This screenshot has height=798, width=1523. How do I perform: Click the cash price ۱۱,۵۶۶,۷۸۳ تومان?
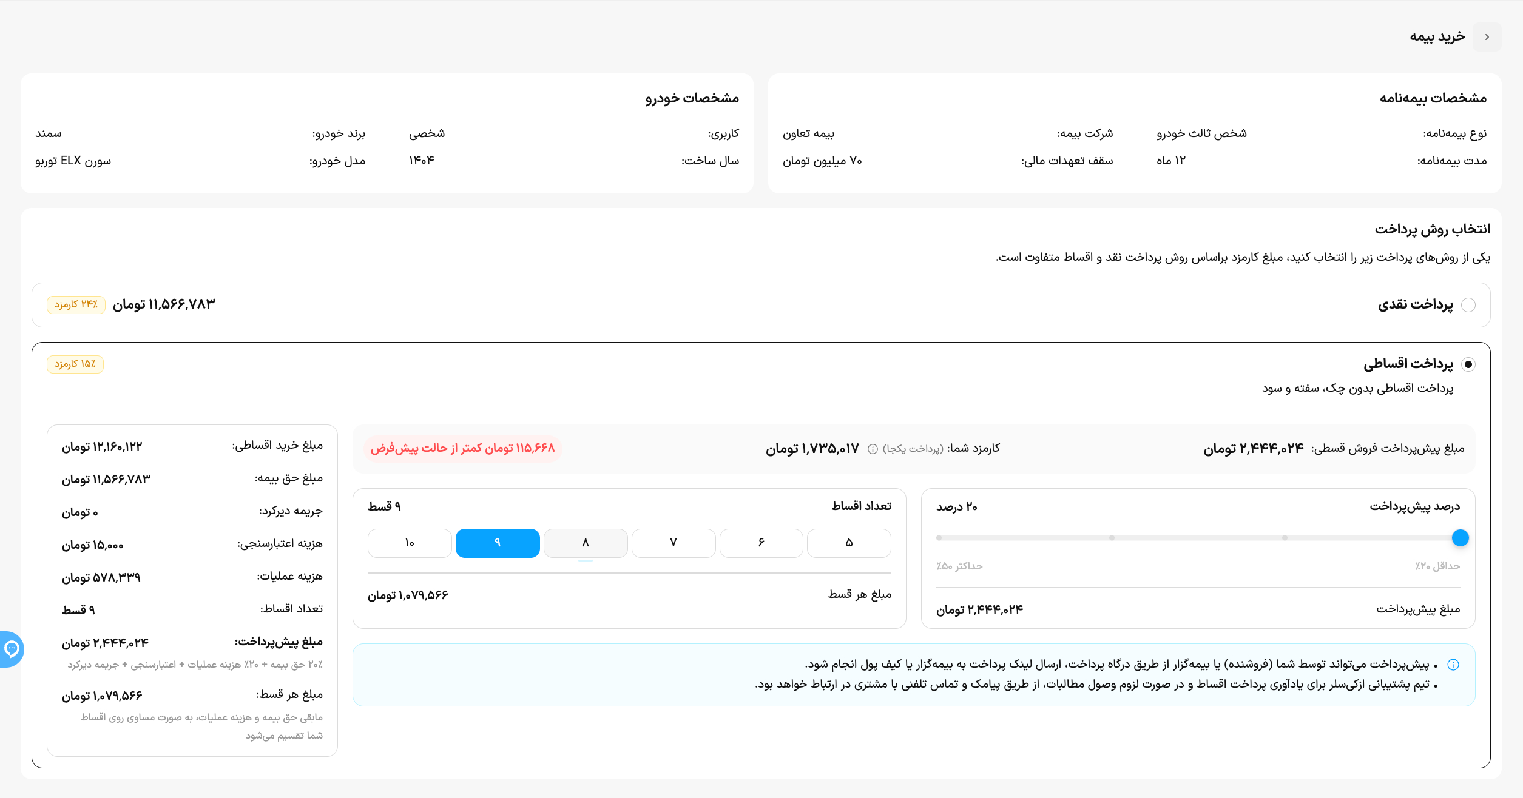pyautogui.click(x=164, y=304)
